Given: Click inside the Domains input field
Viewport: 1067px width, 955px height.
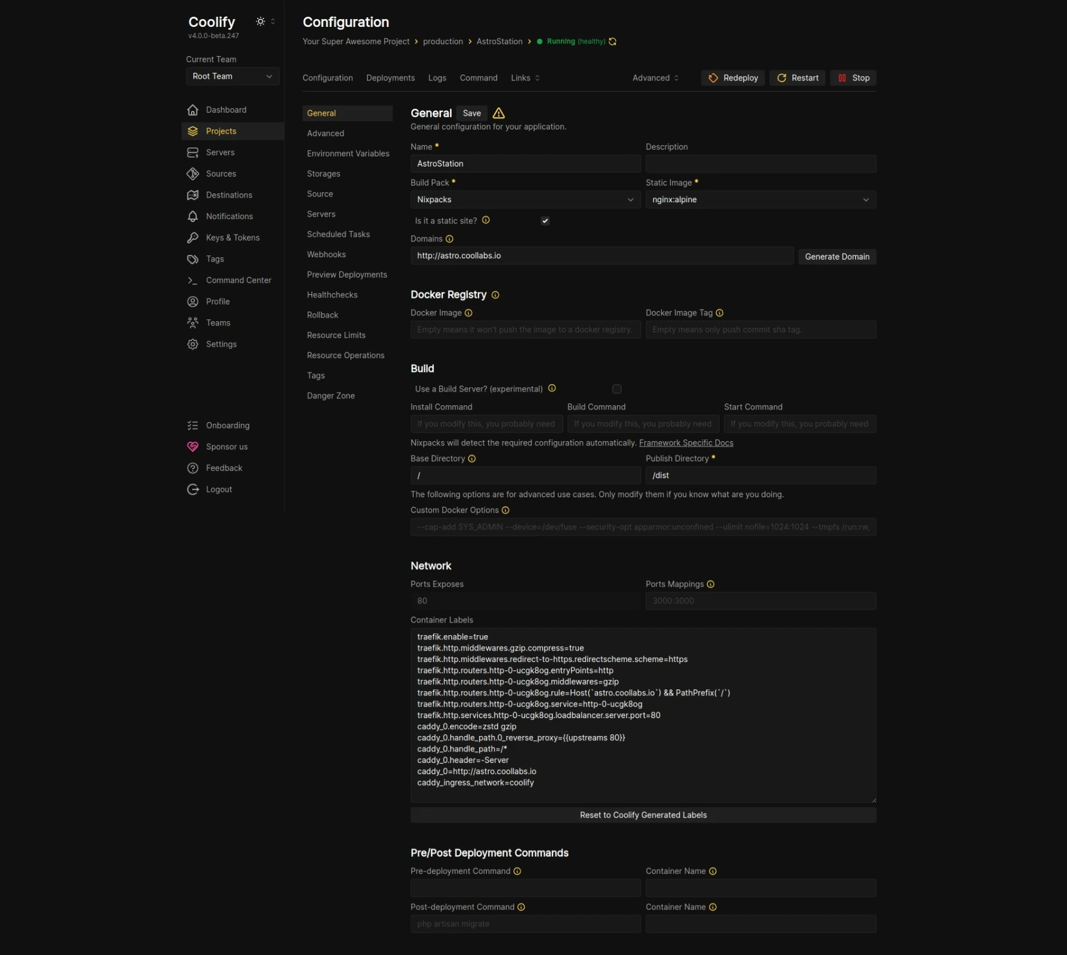Looking at the screenshot, I should point(601,255).
